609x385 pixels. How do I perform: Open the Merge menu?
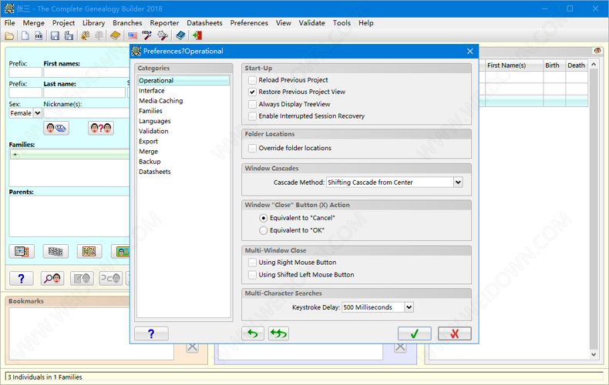[34, 23]
